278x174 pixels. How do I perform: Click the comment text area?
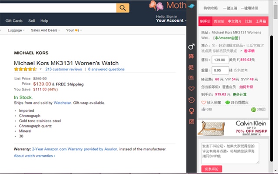[230, 153]
